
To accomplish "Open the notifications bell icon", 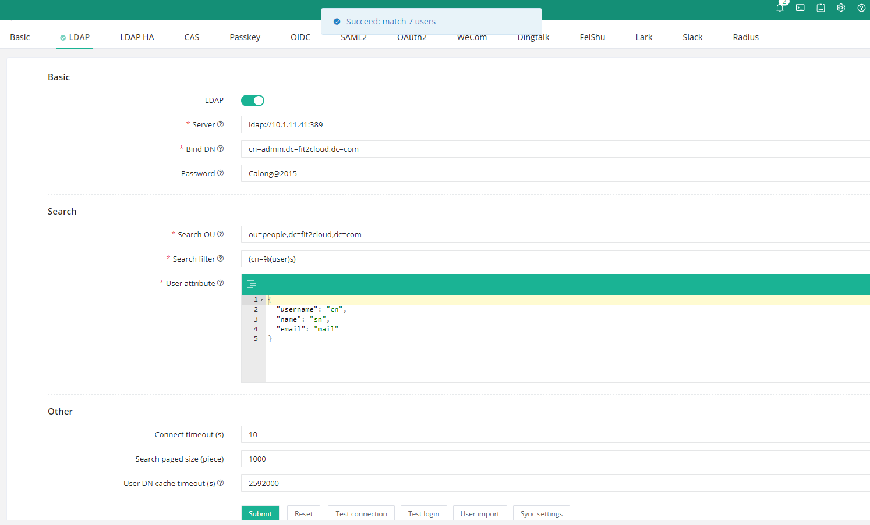I will 780,8.
